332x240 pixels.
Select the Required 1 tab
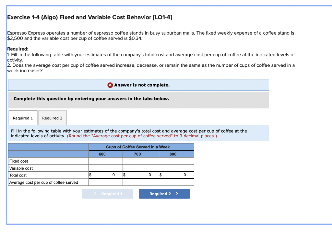(23, 118)
